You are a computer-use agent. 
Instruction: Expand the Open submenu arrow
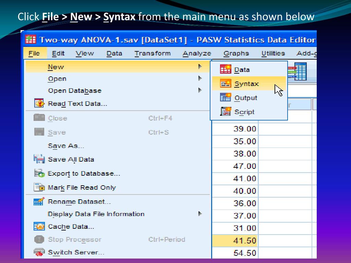point(200,78)
